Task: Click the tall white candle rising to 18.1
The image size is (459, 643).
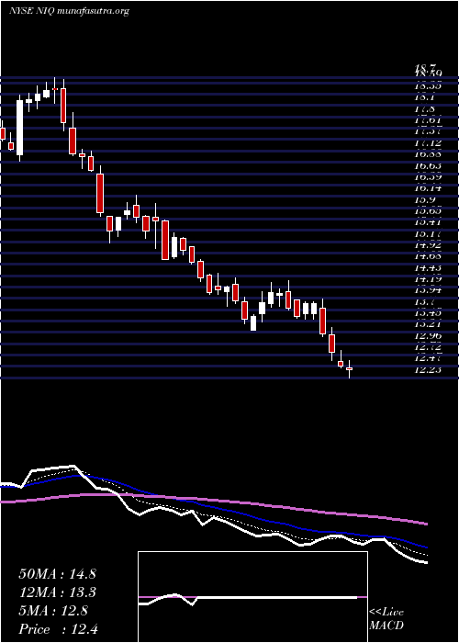Action: coord(19,128)
